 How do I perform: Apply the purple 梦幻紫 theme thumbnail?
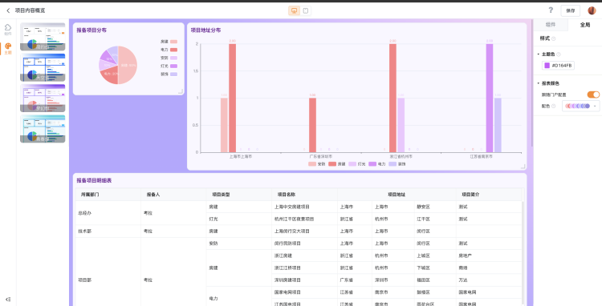pos(43,98)
